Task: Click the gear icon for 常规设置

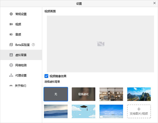Action: pos(11,14)
